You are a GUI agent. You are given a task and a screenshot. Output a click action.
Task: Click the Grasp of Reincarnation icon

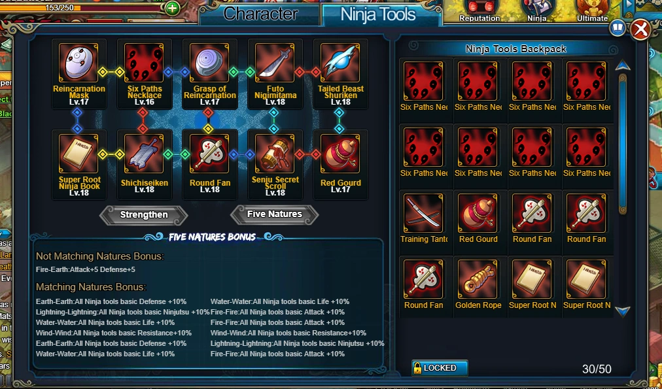pyautogui.click(x=210, y=63)
